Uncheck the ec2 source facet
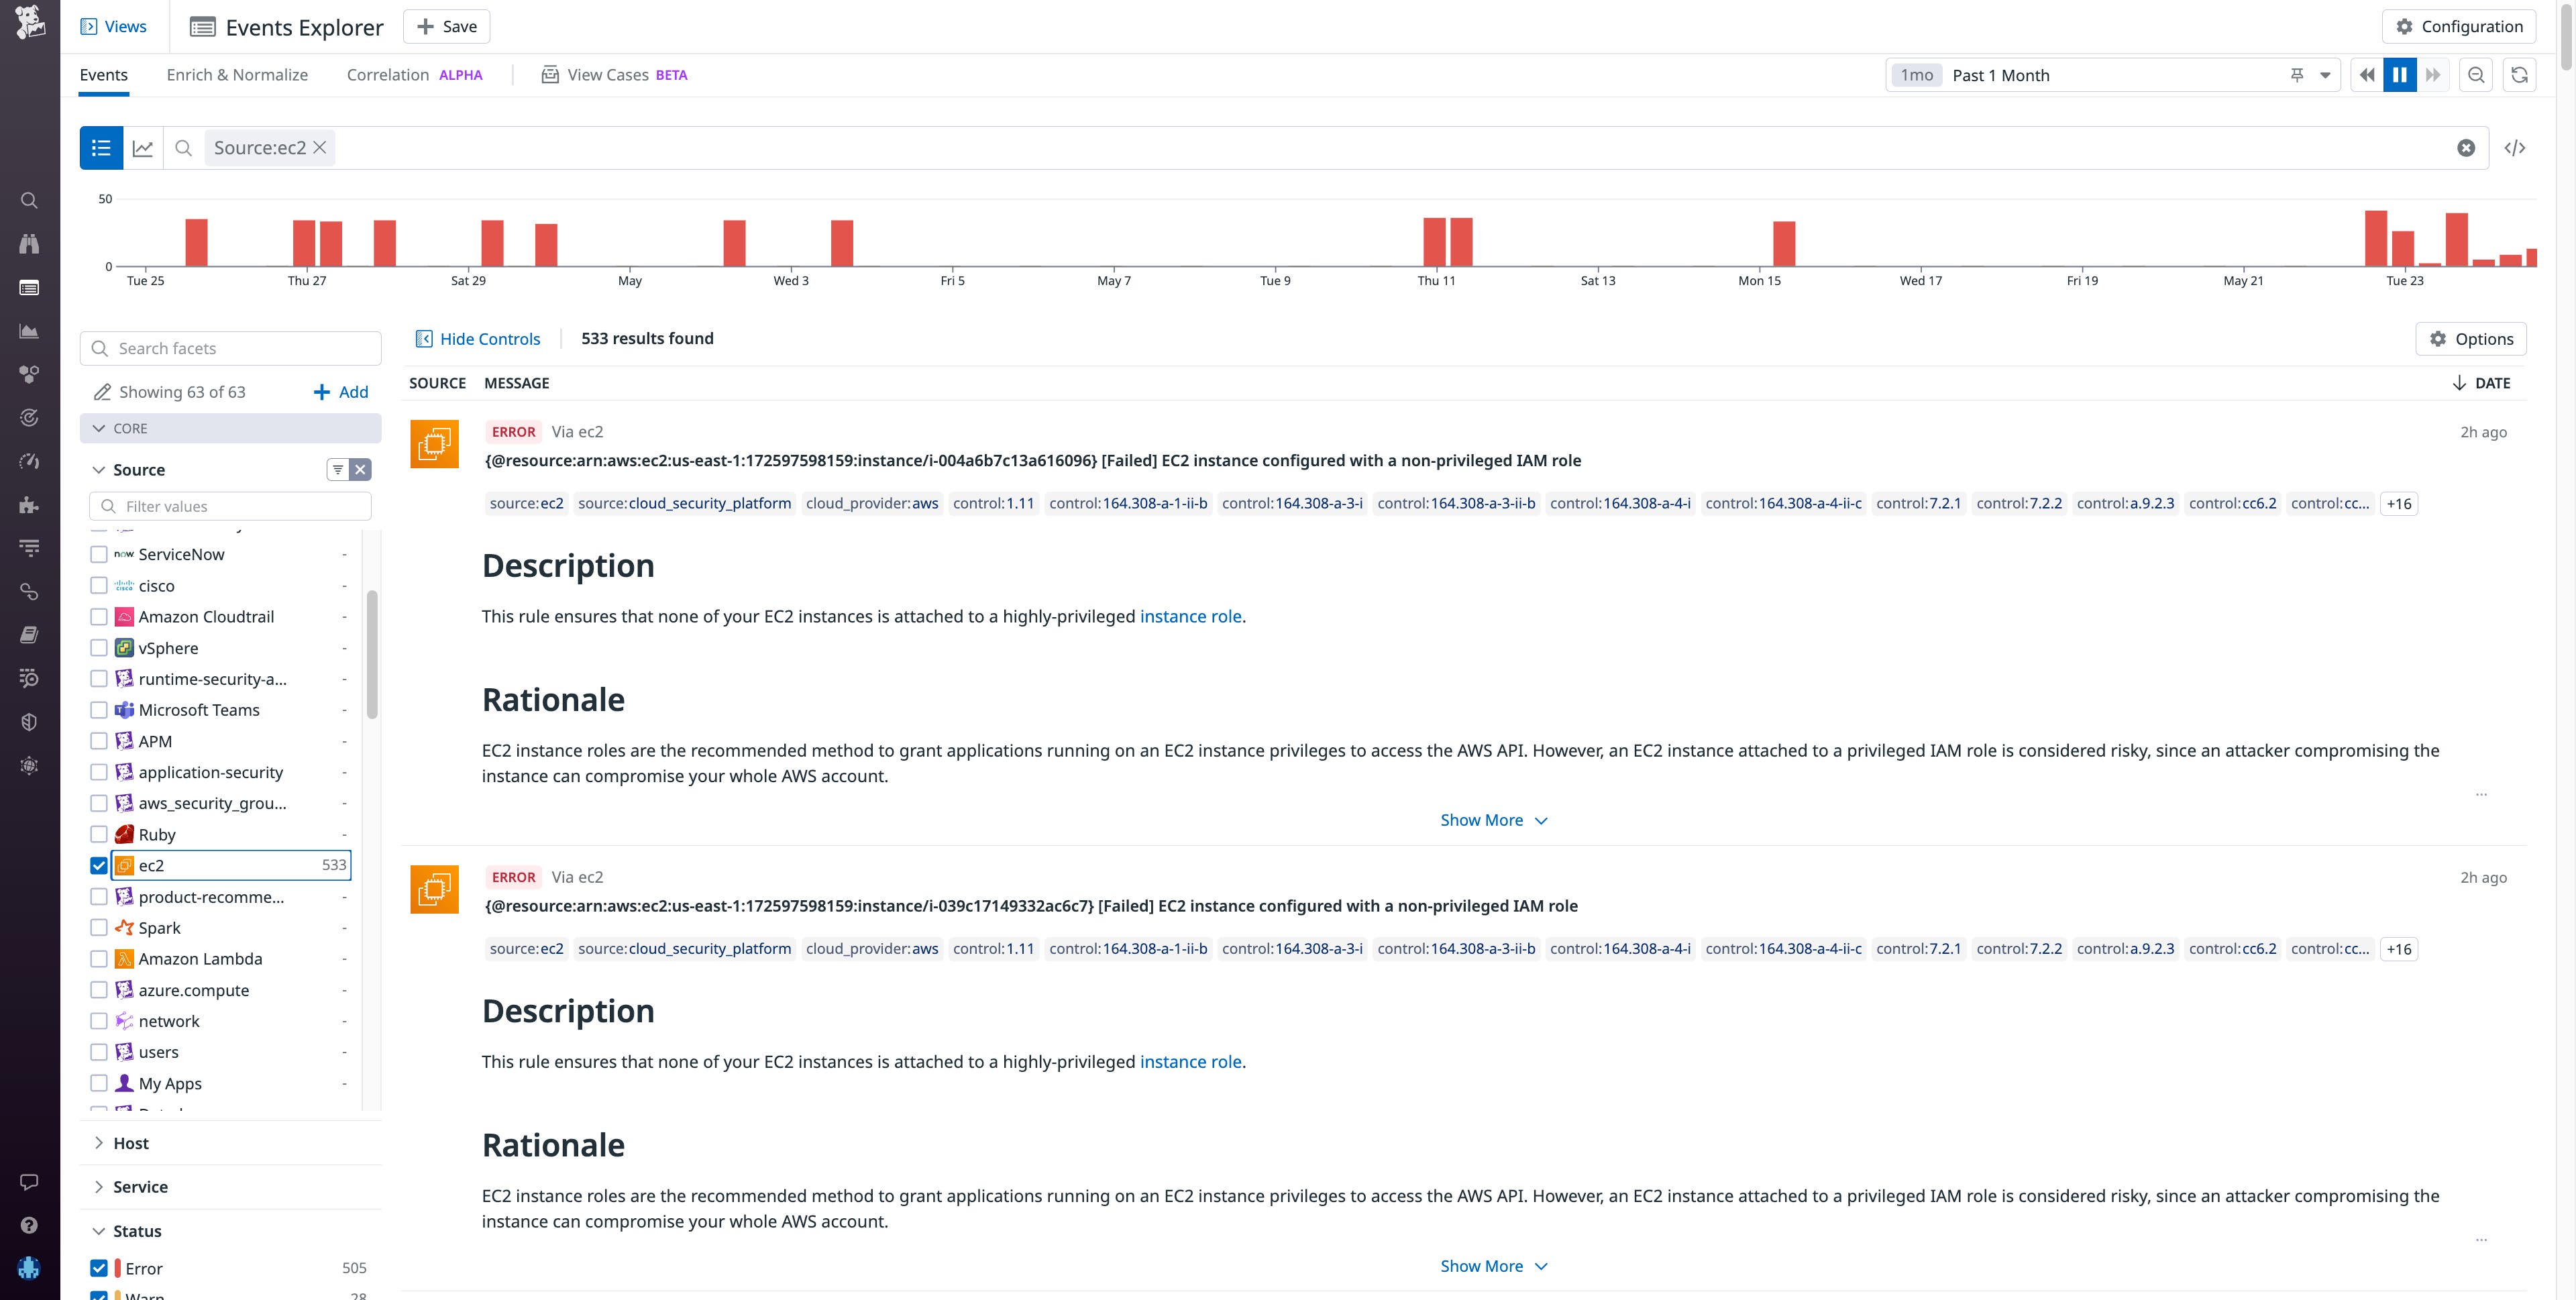This screenshot has height=1300, width=2576. [98, 865]
